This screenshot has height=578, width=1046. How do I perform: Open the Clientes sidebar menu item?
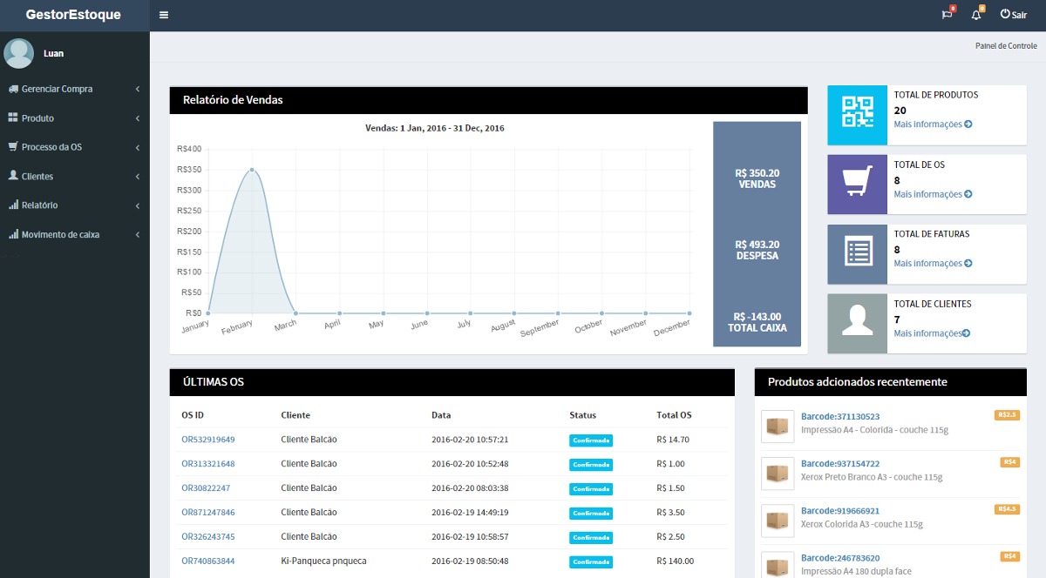[37, 177]
